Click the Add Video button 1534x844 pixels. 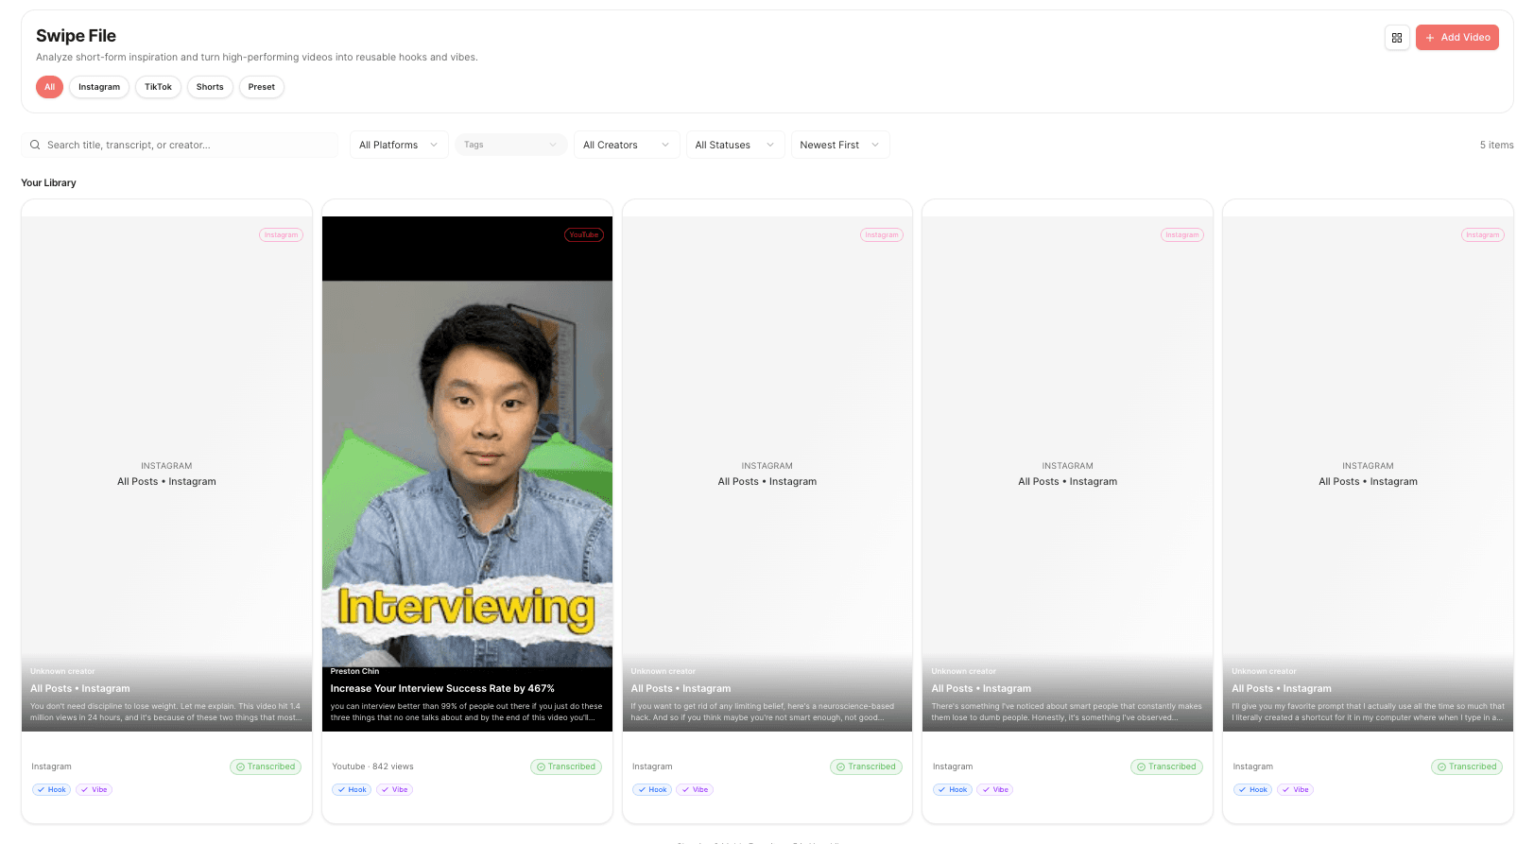1456,38
